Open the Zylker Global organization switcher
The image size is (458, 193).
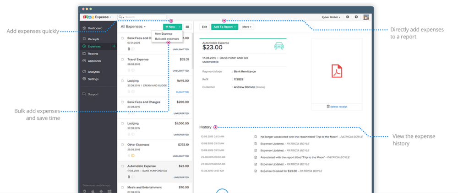pos(332,17)
